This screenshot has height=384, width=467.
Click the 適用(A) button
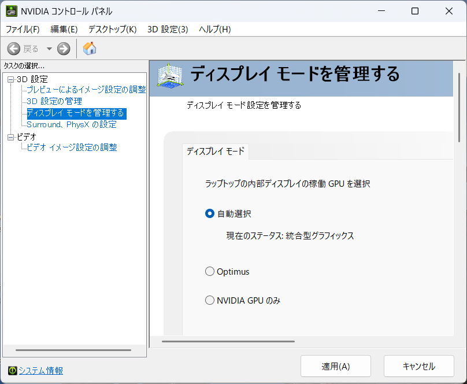pyautogui.click(x=336, y=366)
